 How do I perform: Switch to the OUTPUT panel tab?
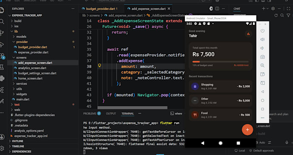pos(111,114)
